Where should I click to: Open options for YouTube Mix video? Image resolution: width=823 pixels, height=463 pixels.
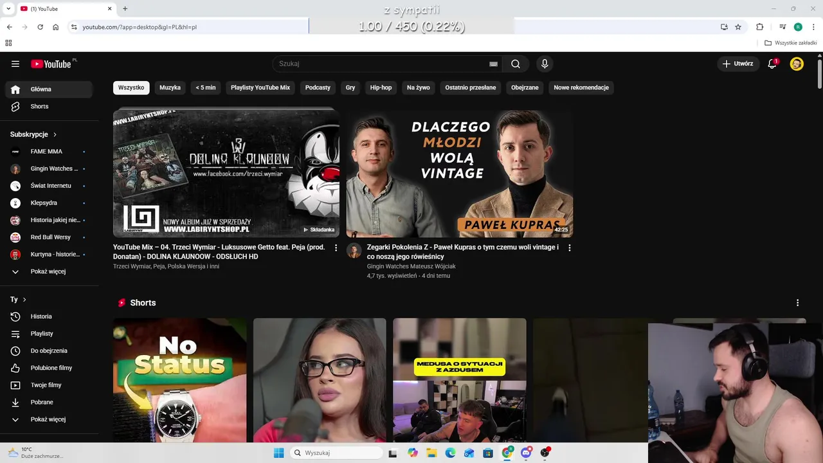(336, 248)
